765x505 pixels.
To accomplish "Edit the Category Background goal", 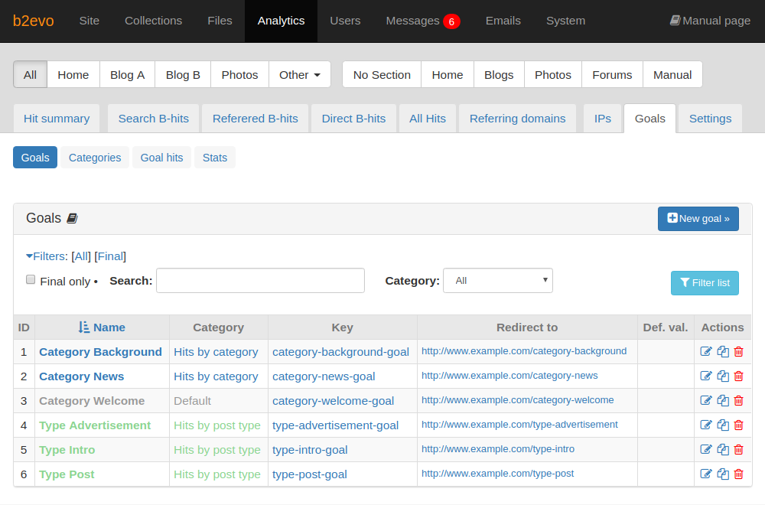I will click(706, 351).
